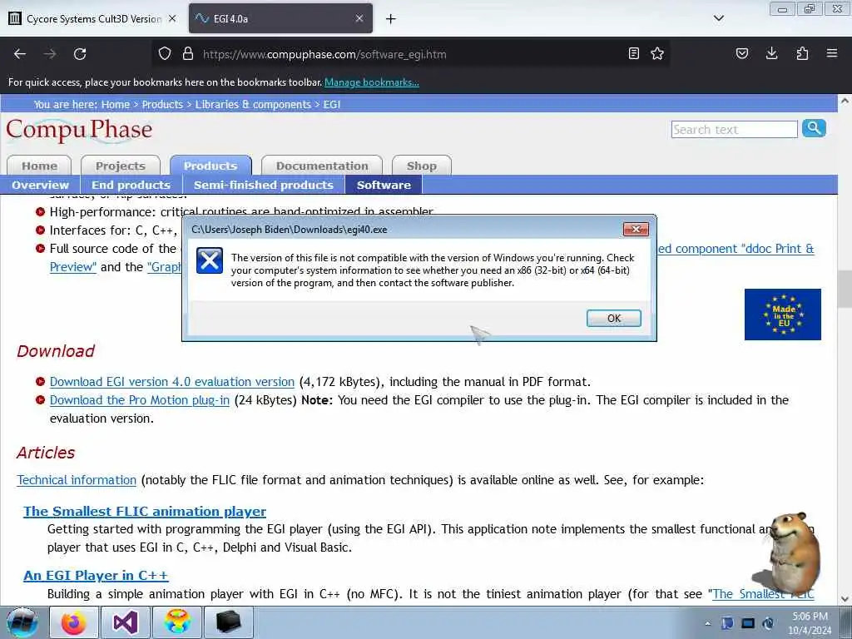
Task: Close the Cycore Systems Cult3D tab
Action: tap(172, 18)
